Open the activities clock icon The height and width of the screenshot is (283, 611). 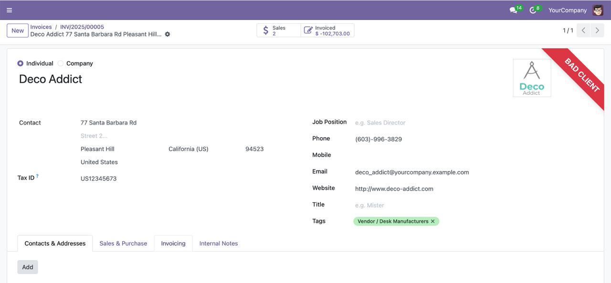[x=533, y=10]
